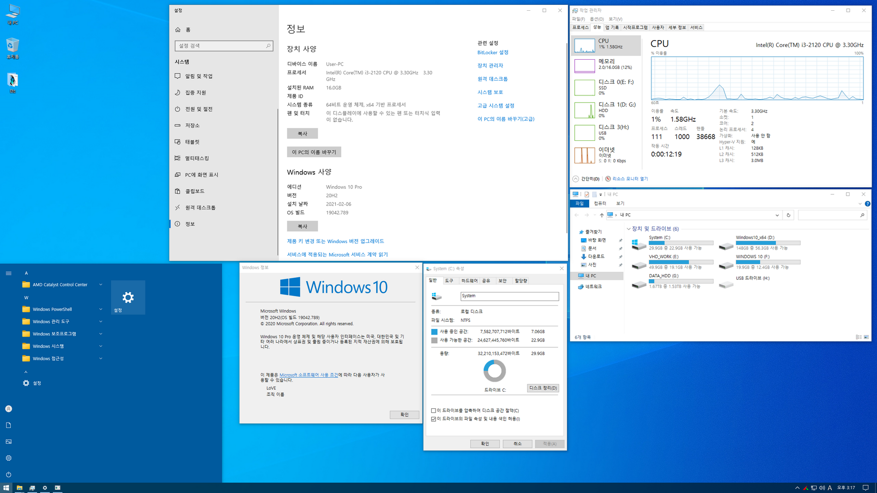Go up one folder level in Explorer
The image size is (877, 493).
pos(601,215)
